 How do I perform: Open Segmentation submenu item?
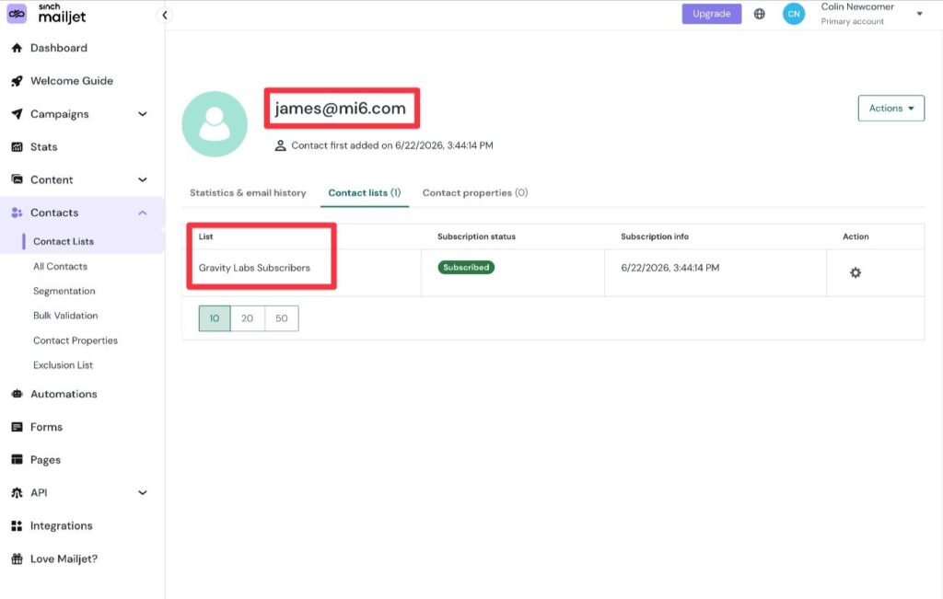64,291
